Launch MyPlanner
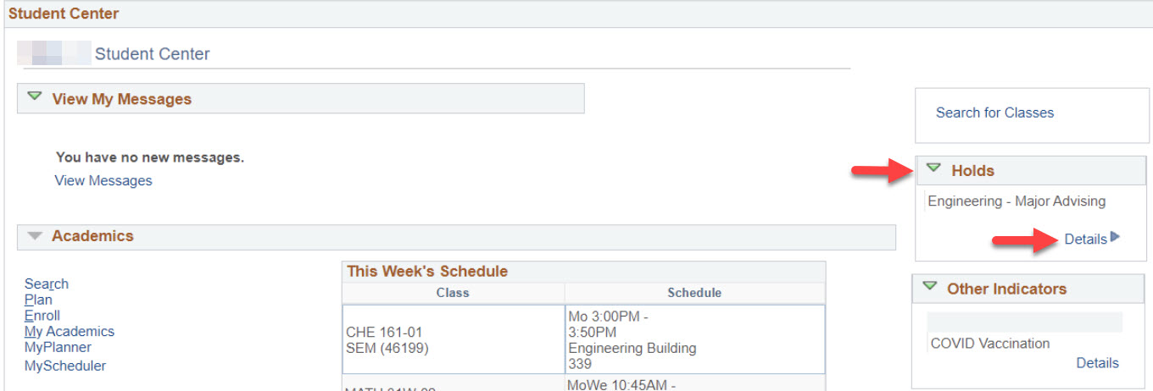The image size is (1153, 391). click(x=58, y=347)
